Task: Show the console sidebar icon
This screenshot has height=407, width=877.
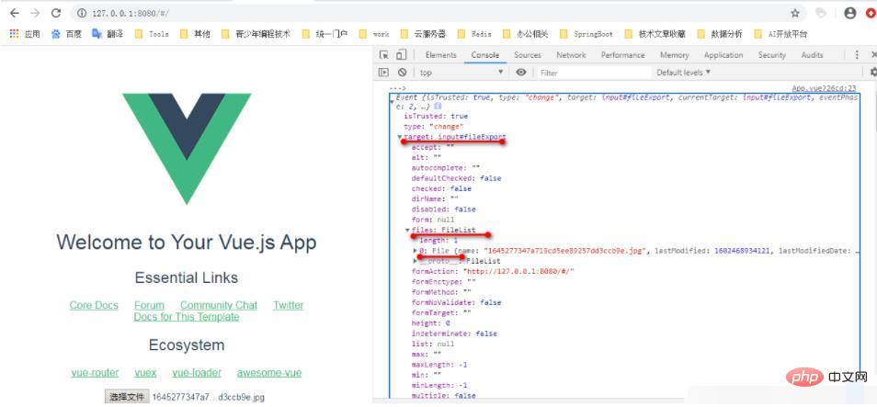Action: point(383,72)
